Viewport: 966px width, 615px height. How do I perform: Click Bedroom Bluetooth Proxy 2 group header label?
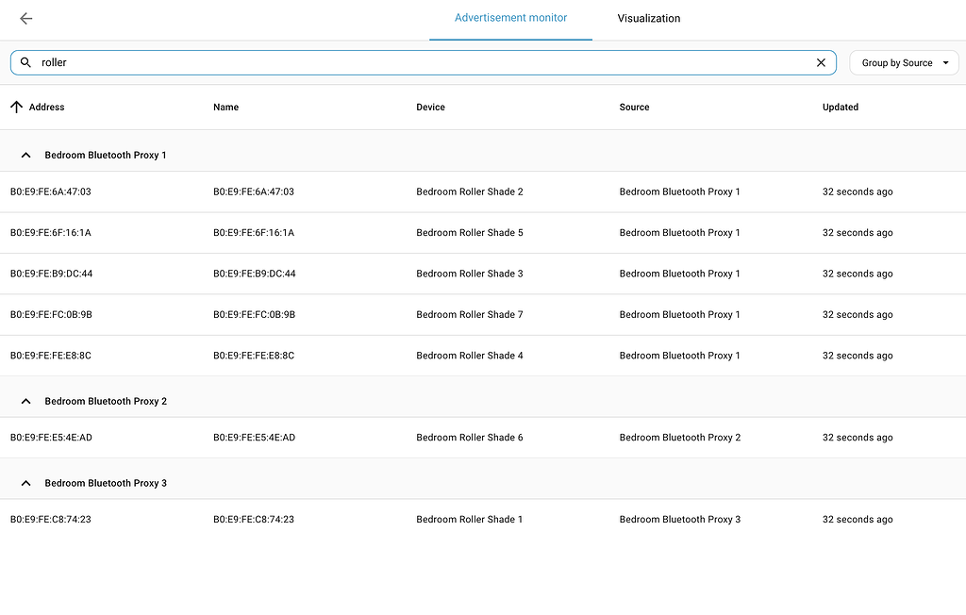click(106, 401)
